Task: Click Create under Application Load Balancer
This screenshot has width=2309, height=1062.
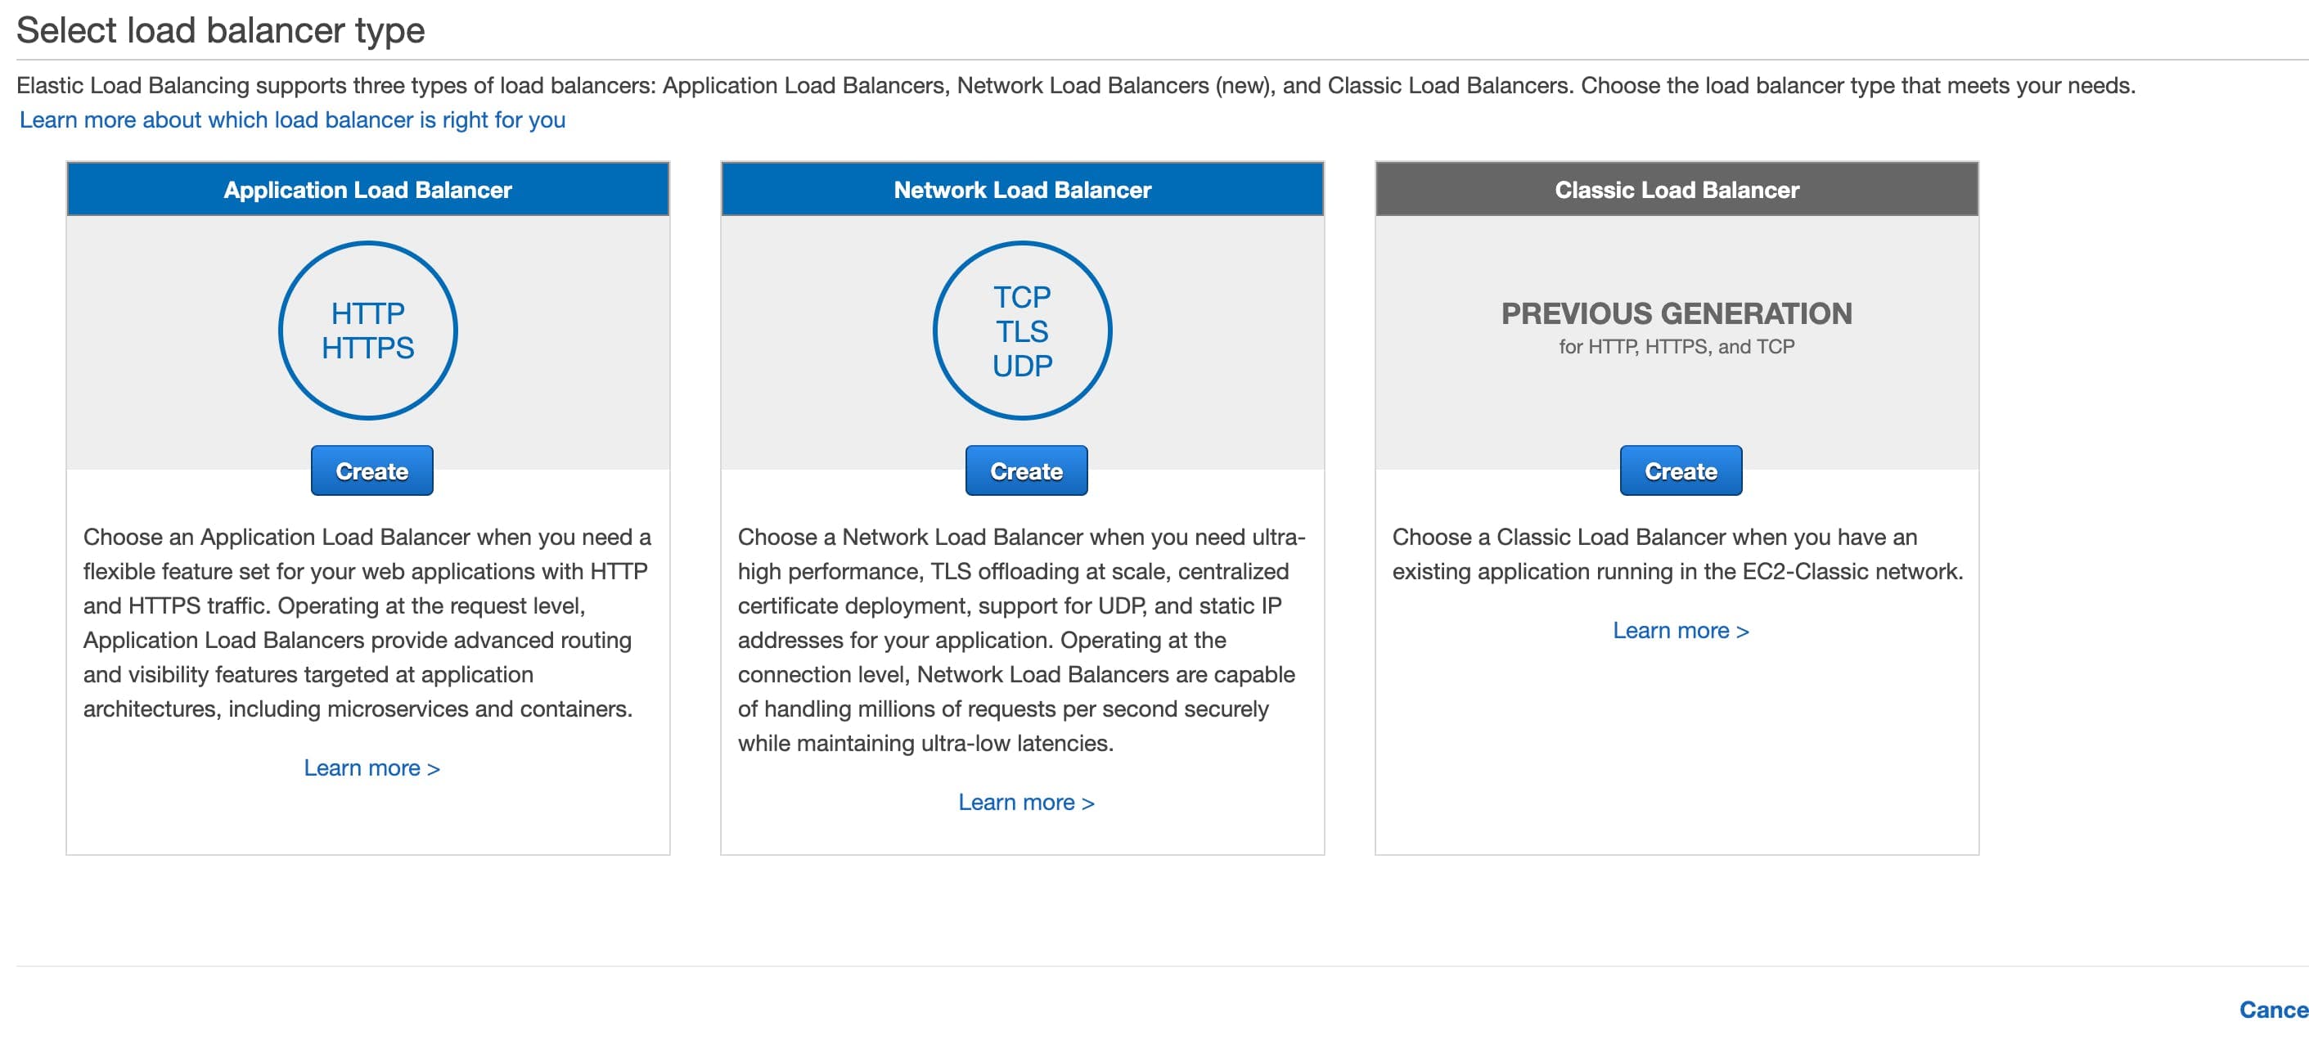Action: coord(372,470)
